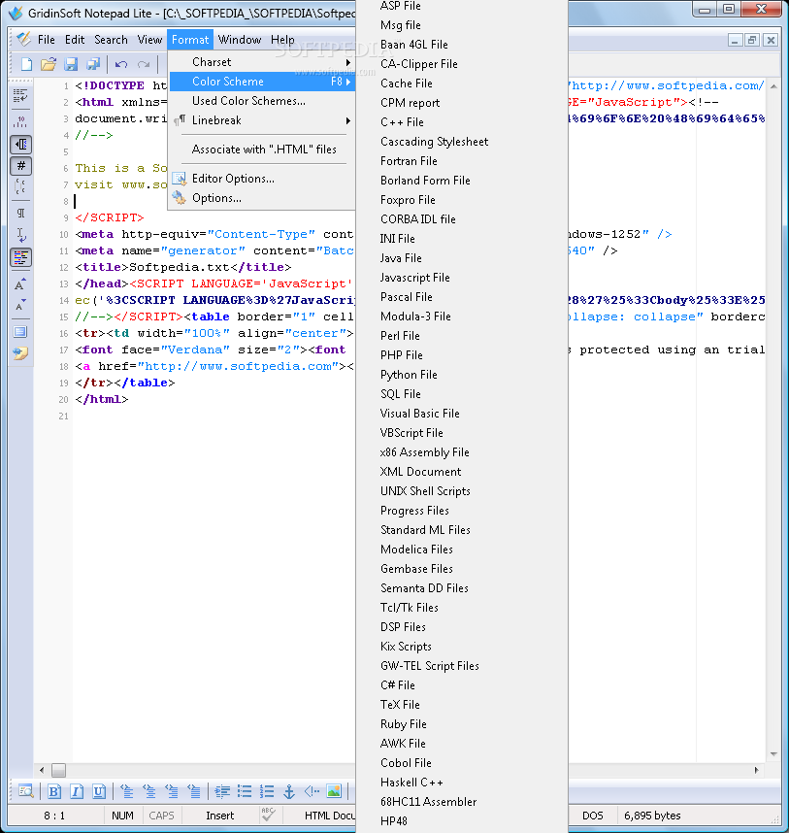This screenshot has height=833, width=789.
Task: Apply Italic tag with I icon
Action: (x=77, y=791)
